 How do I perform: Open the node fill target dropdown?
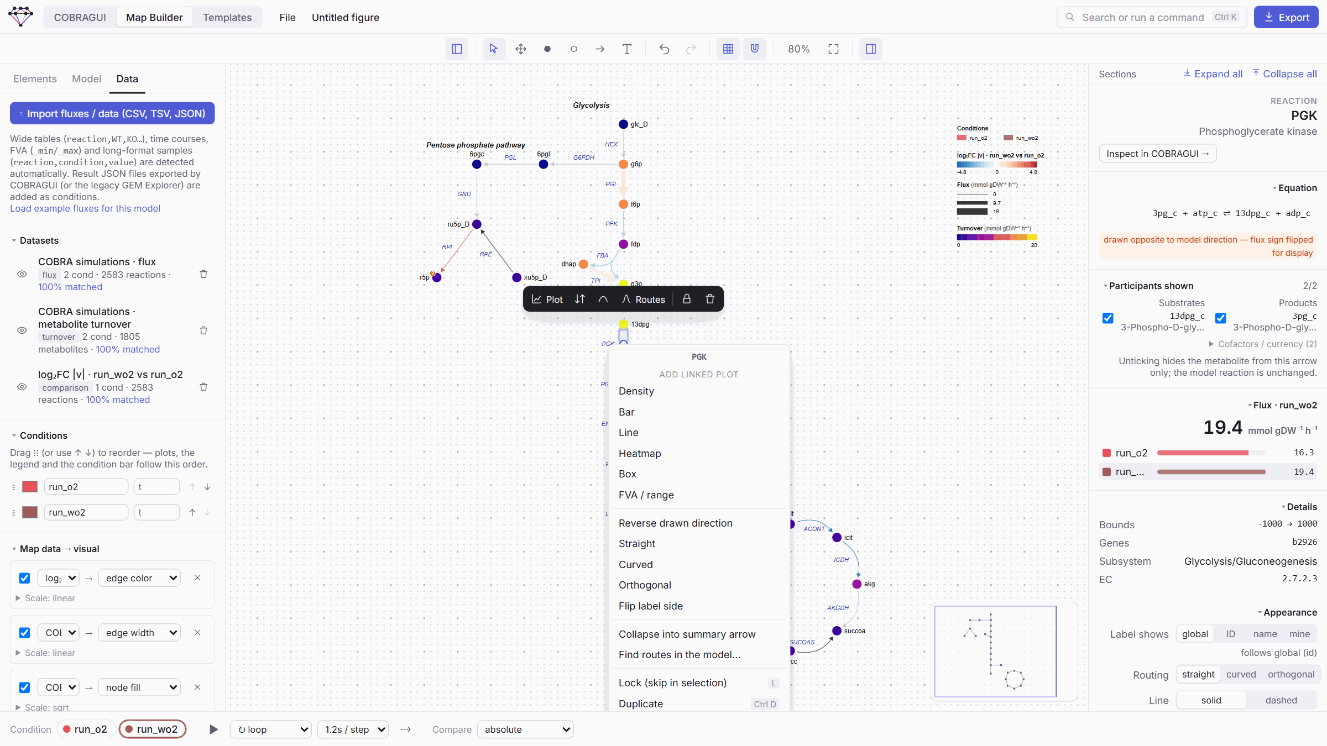[139, 687]
